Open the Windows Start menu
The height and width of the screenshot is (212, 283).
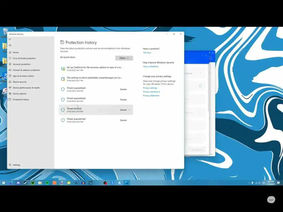coord(4,183)
